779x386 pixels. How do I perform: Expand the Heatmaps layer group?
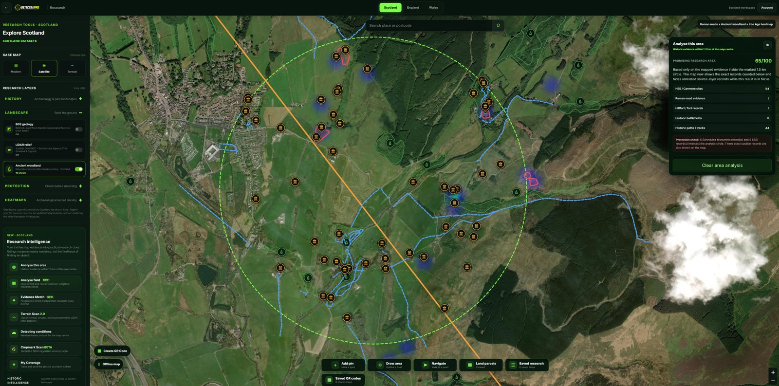click(x=80, y=200)
